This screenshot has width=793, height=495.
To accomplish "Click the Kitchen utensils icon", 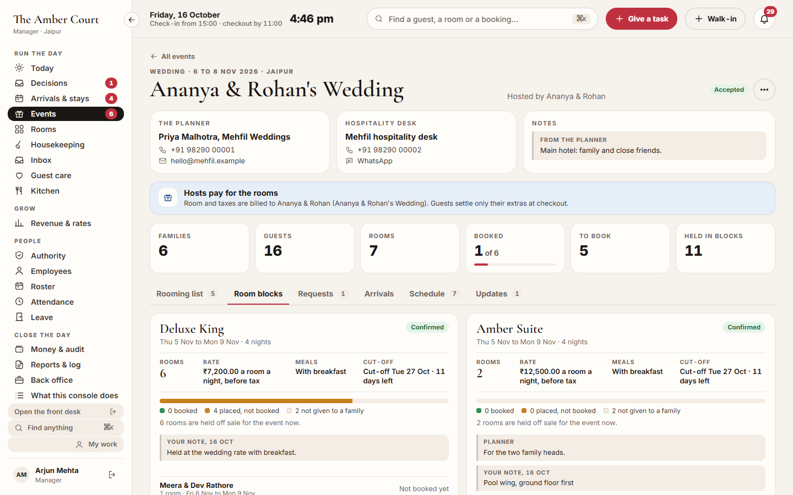I will pos(19,191).
